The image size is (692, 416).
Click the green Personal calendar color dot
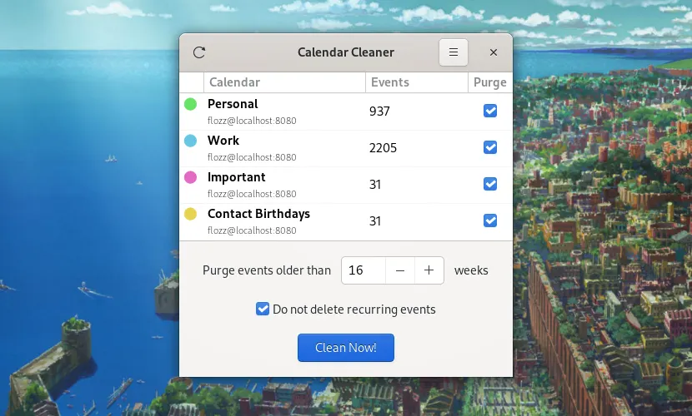pyautogui.click(x=191, y=104)
